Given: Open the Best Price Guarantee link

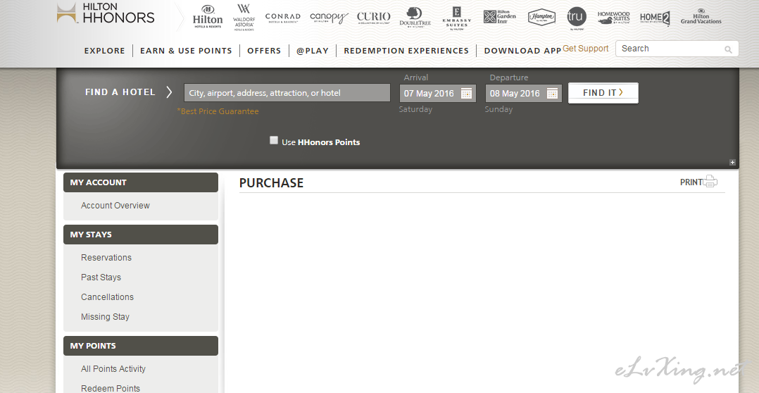Looking at the screenshot, I should click(x=218, y=111).
